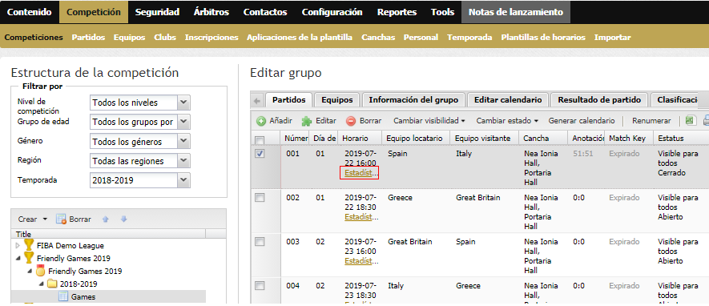Screen dimensions: 709x306
Task: Click the Borrar icon in structure panel
Action: [x=62, y=219]
